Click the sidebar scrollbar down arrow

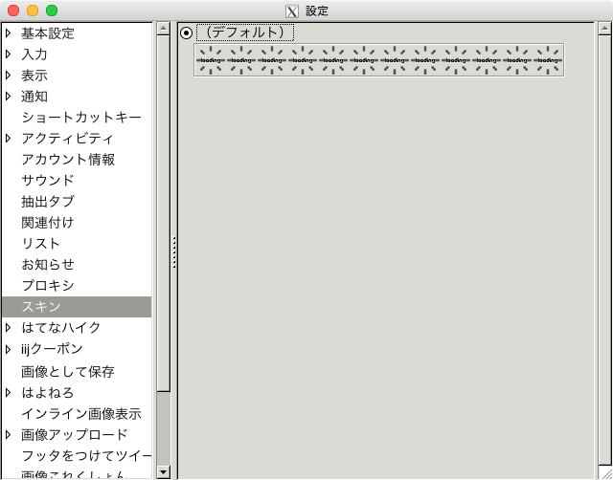pos(163,471)
